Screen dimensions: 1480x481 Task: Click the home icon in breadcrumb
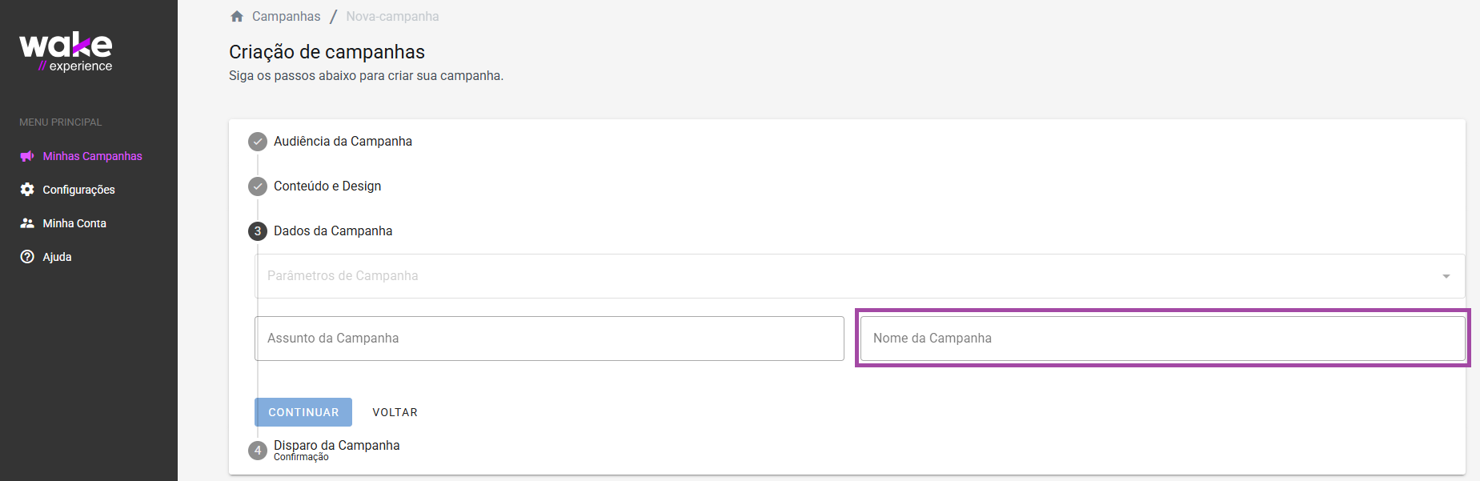237,16
